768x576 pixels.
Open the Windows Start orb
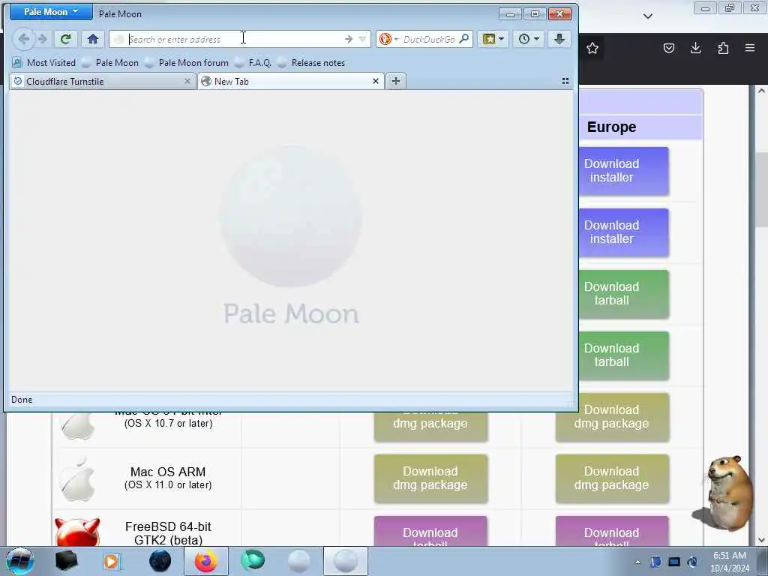[20, 561]
